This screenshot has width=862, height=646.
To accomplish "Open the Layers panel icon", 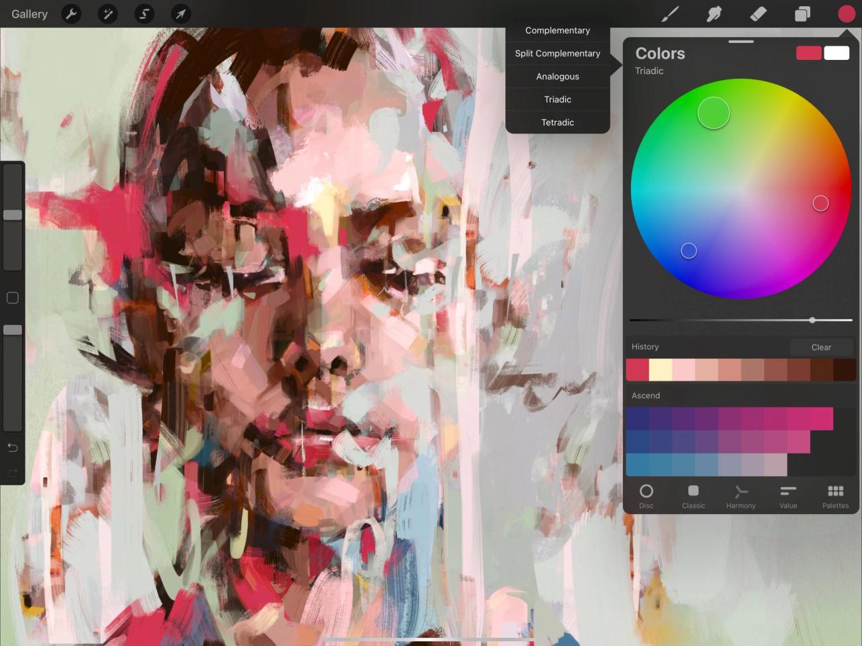I will click(x=802, y=13).
